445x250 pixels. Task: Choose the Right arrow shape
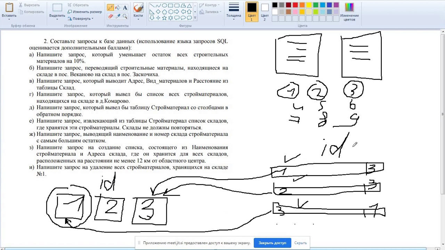pyautogui.click(x=177, y=12)
